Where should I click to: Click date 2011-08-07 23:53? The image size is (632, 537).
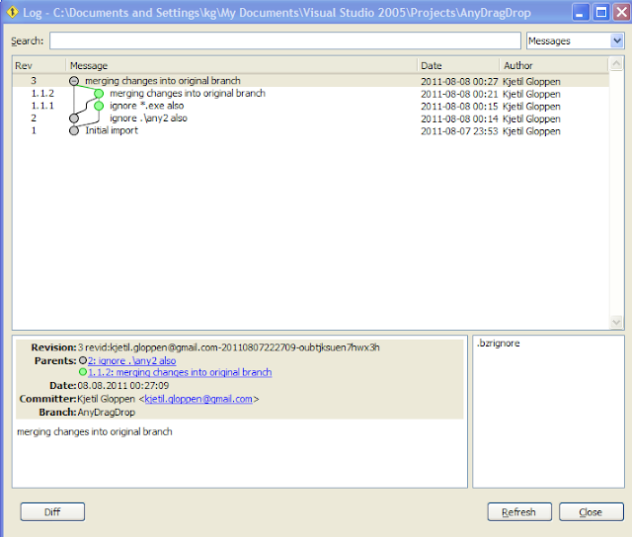[x=459, y=131]
